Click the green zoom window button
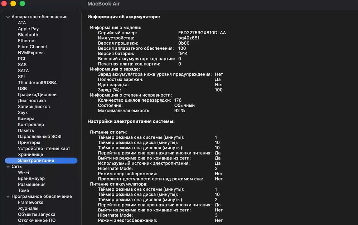The width and height of the screenshot is (358, 225). (22, 4)
